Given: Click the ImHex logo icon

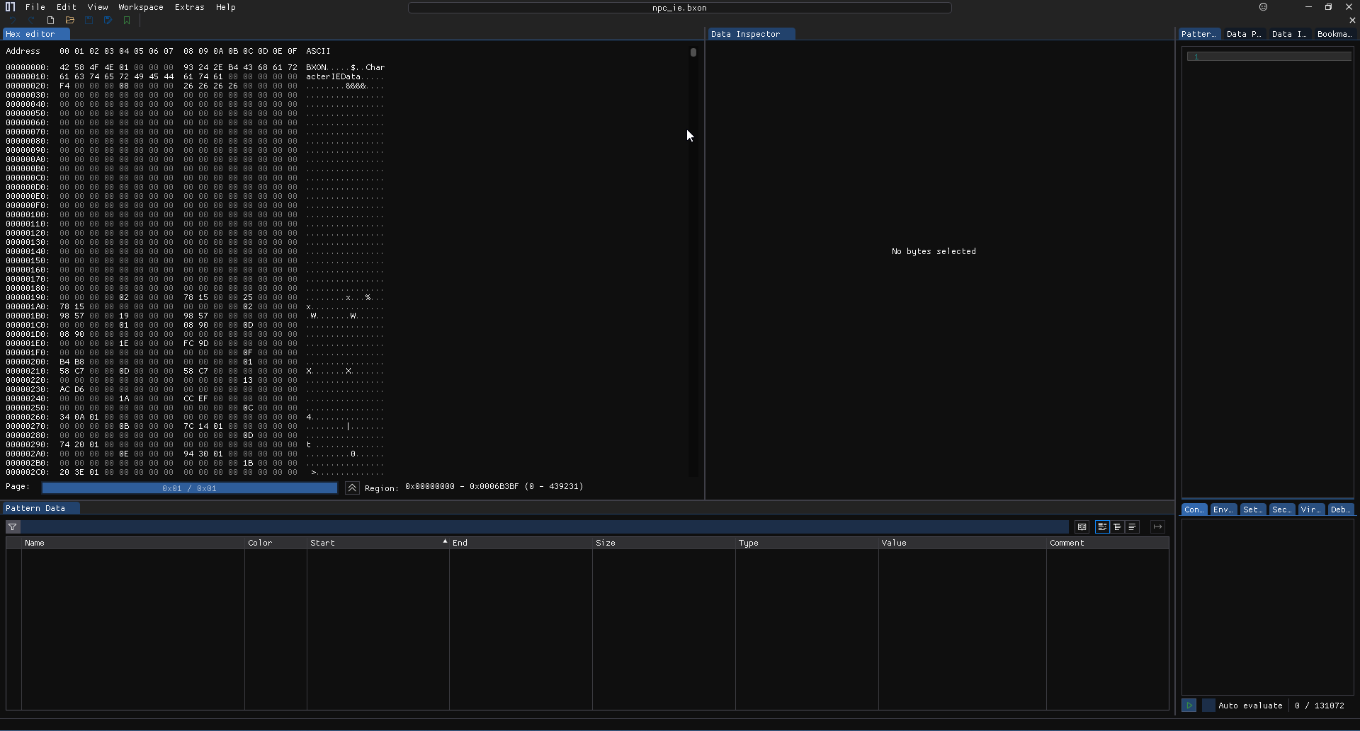Looking at the screenshot, I should [x=10, y=7].
